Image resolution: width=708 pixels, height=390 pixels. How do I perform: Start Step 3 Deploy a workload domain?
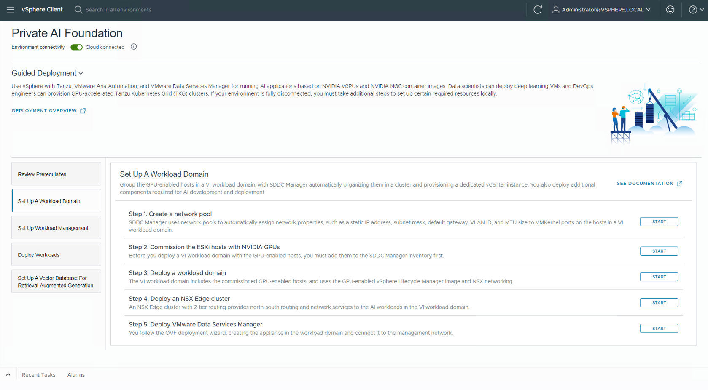pyautogui.click(x=659, y=277)
